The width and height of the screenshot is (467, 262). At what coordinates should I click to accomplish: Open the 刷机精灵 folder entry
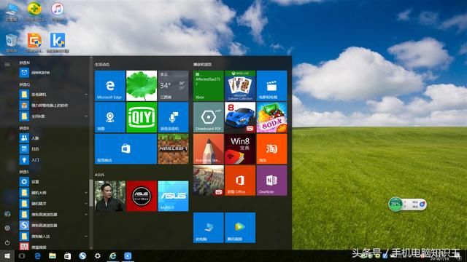[x=53, y=204]
